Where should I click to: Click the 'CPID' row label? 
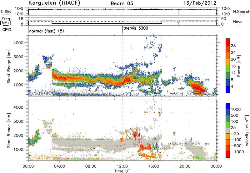pos(7,30)
